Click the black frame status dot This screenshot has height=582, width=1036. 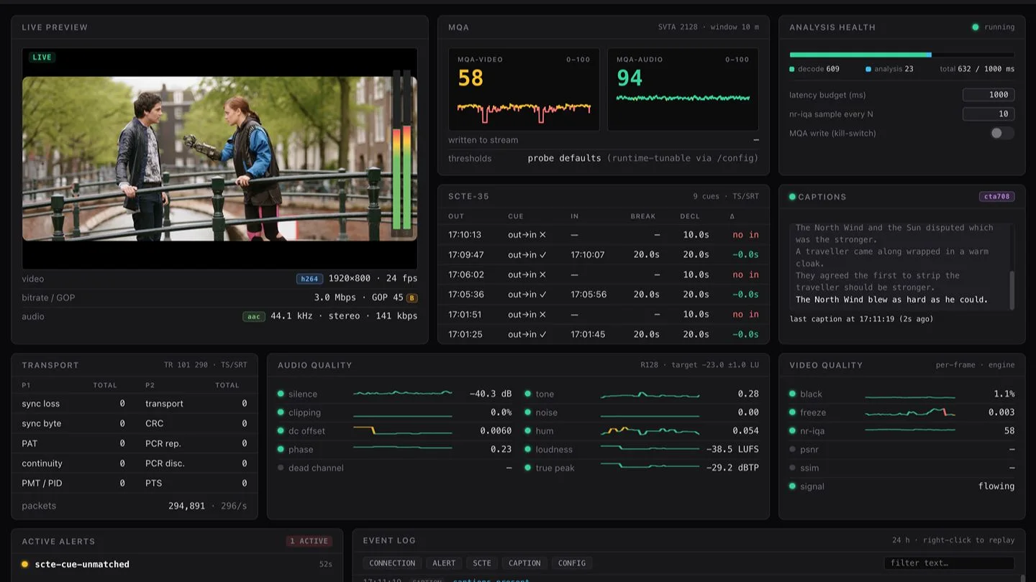click(792, 394)
